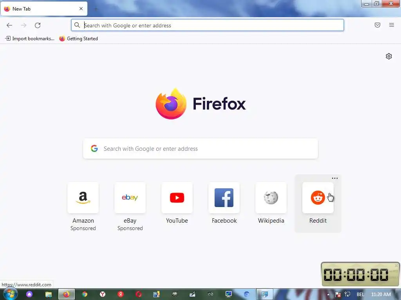
Task: Go back with the Back arrow button
Action: [9, 25]
